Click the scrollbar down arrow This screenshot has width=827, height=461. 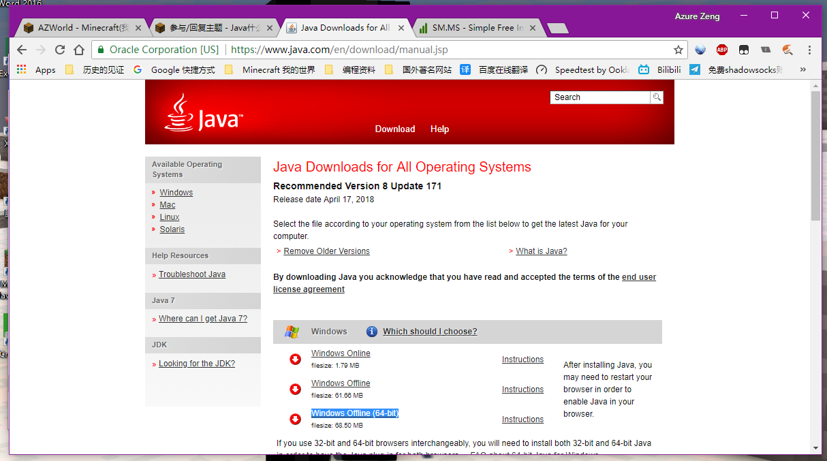coord(815,448)
